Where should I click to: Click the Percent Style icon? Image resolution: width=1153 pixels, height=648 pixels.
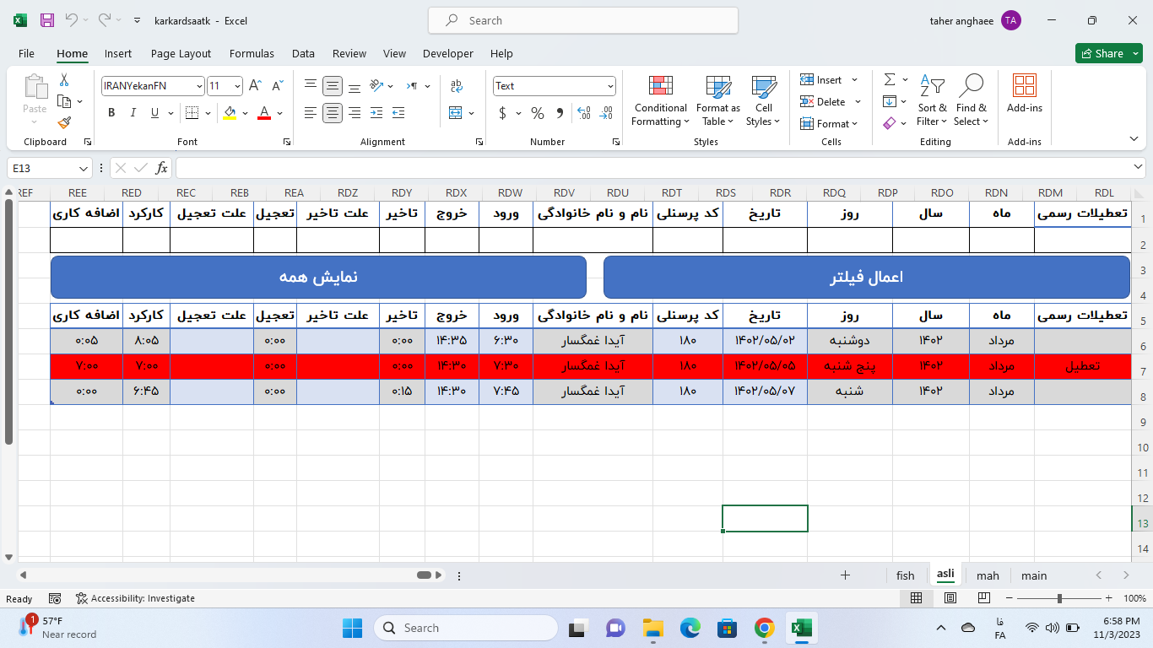click(537, 113)
